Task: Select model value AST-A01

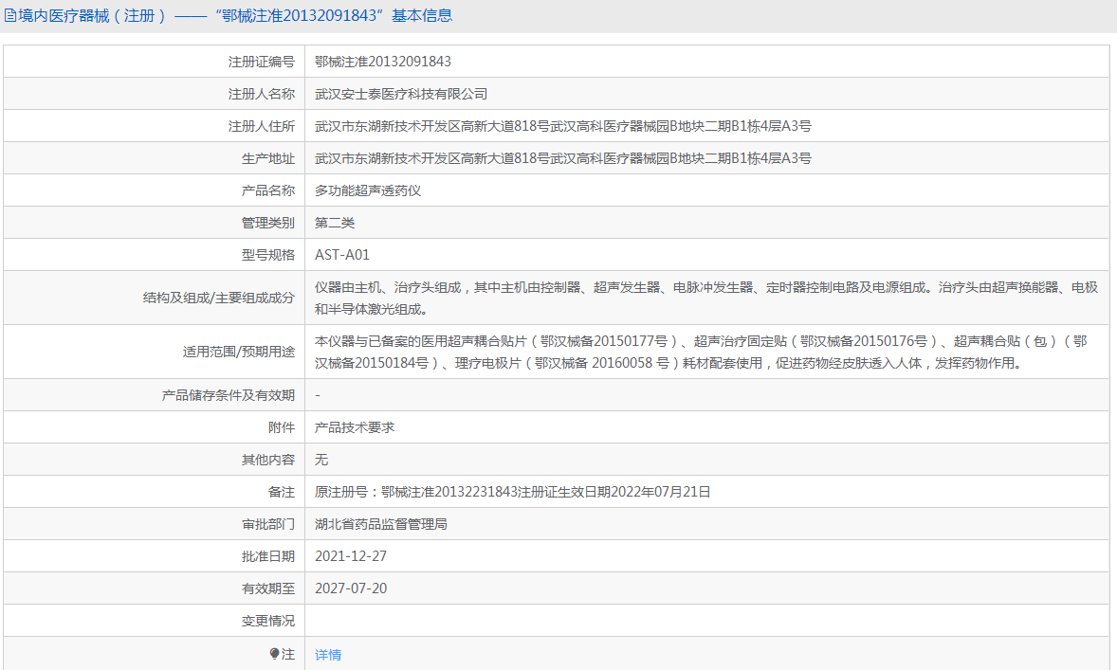Action: click(342, 255)
